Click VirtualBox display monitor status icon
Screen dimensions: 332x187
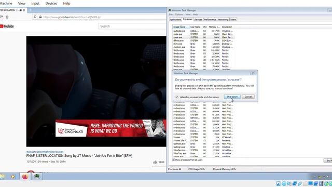310,183
